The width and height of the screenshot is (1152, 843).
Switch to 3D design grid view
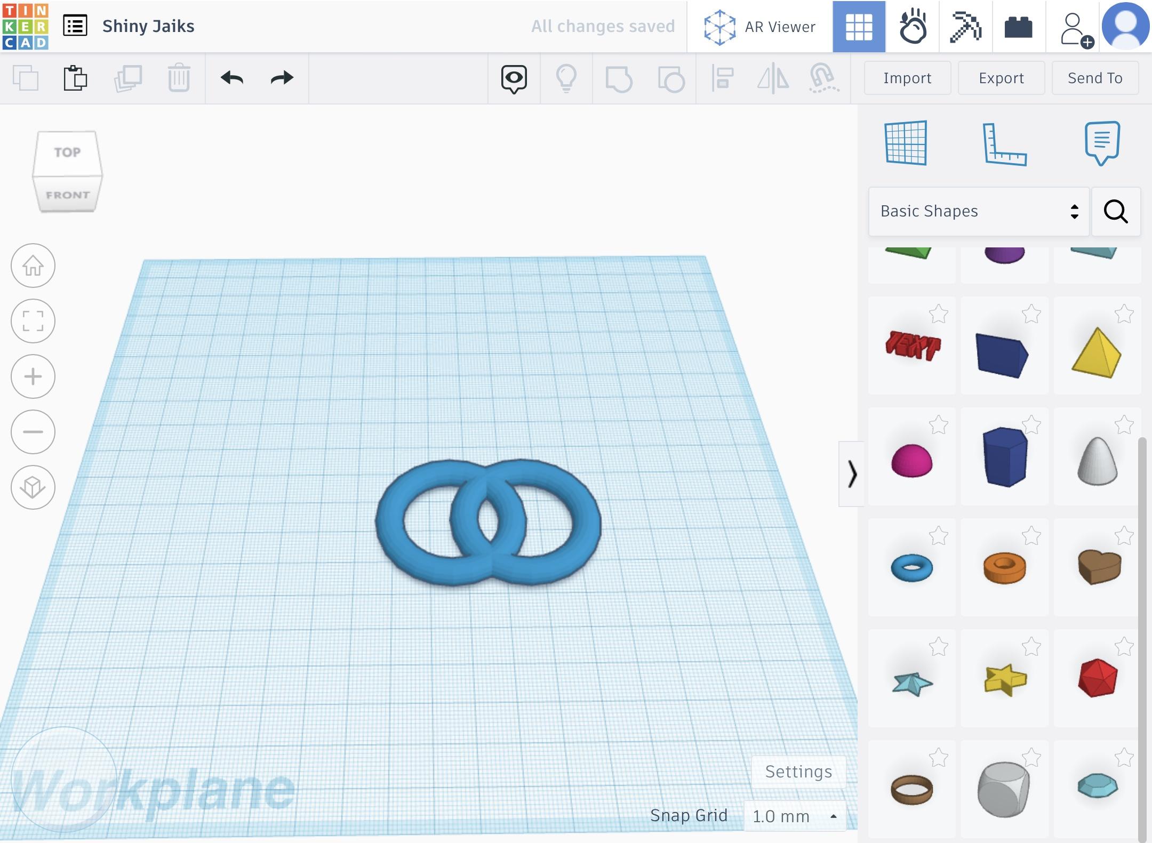(859, 27)
